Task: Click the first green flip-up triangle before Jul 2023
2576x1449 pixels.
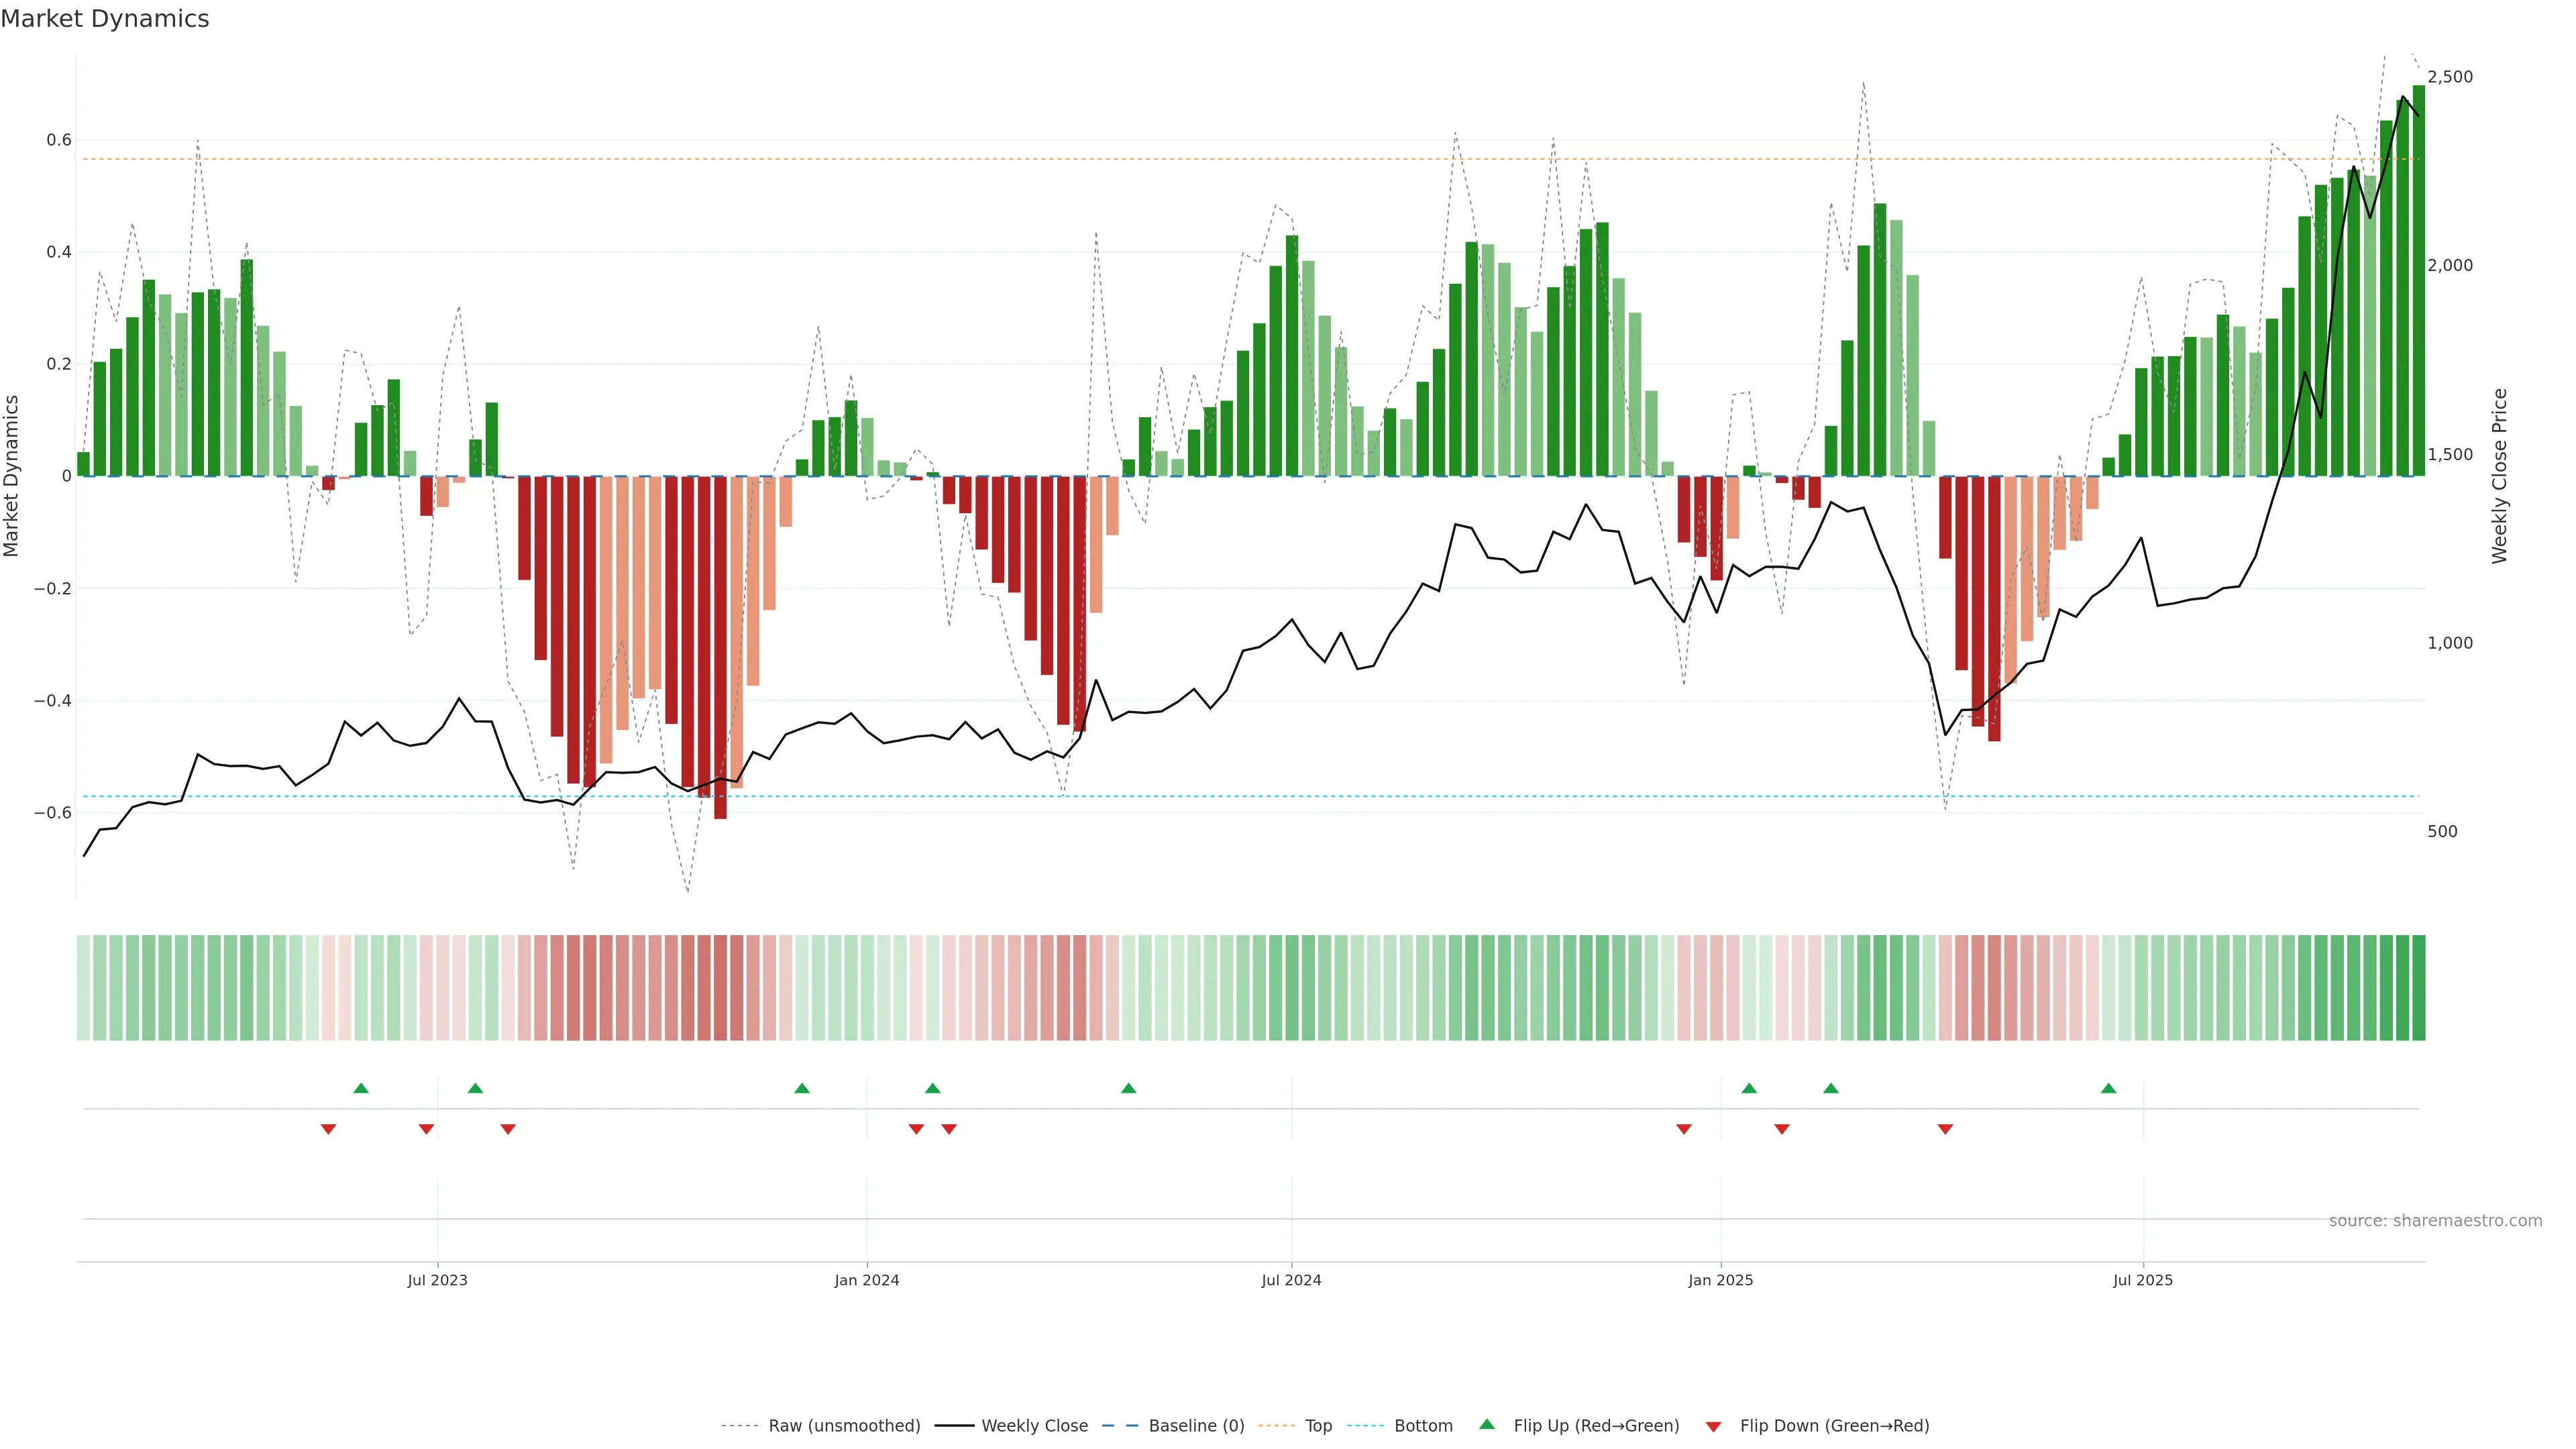Action: coord(361,1088)
